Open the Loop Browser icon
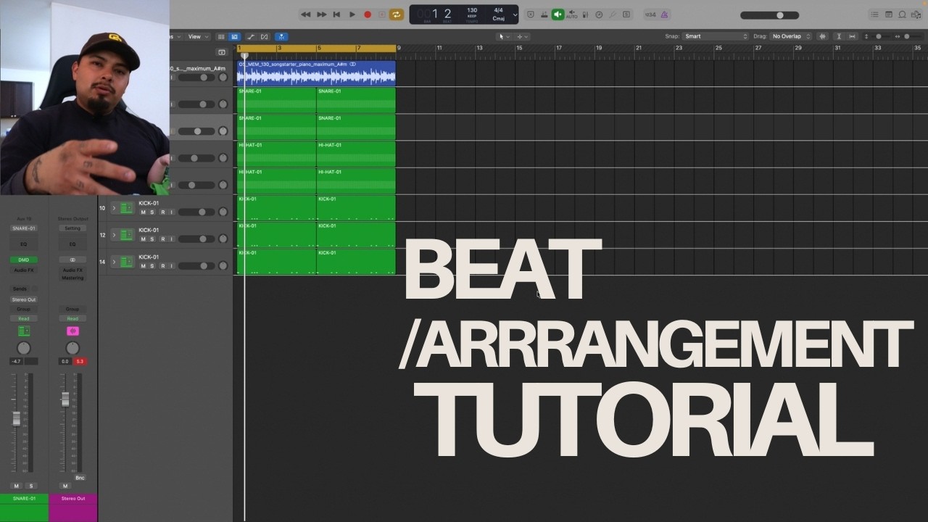 click(x=902, y=14)
